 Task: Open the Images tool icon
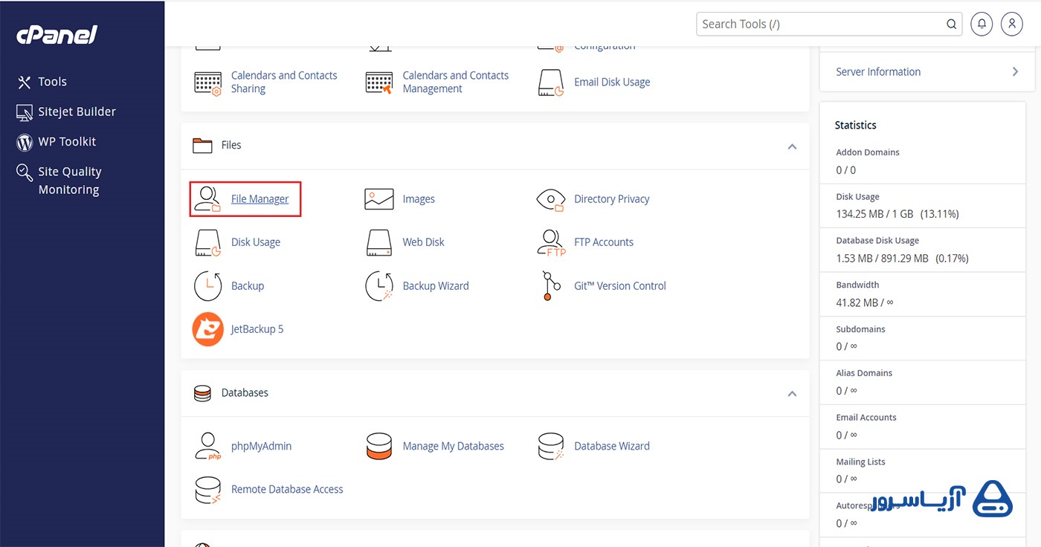click(x=379, y=199)
